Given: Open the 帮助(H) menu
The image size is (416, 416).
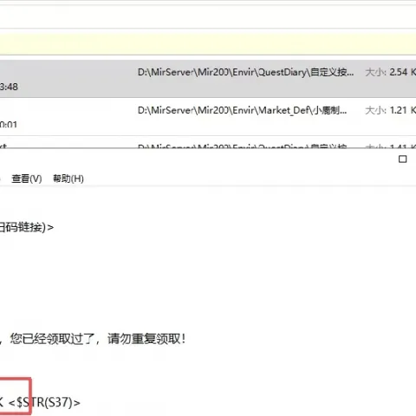Looking at the screenshot, I should (68, 179).
